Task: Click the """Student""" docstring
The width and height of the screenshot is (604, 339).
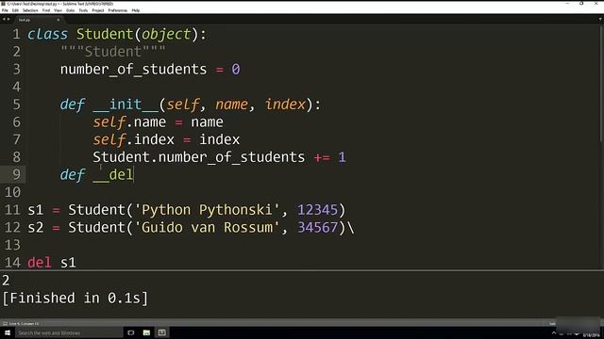Action: tap(113, 52)
